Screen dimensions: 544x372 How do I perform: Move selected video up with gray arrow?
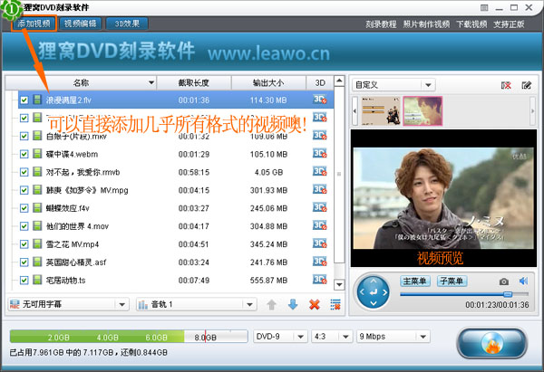tap(272, 305)
